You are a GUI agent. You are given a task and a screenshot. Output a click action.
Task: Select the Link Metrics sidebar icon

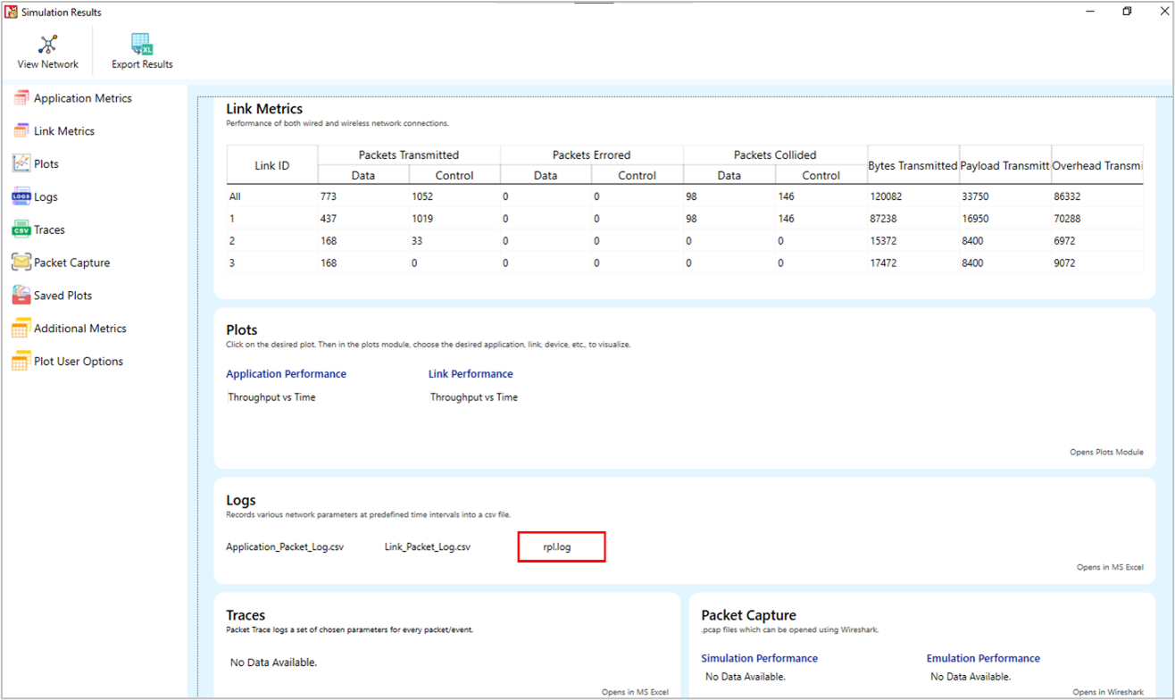click(21, 131)
